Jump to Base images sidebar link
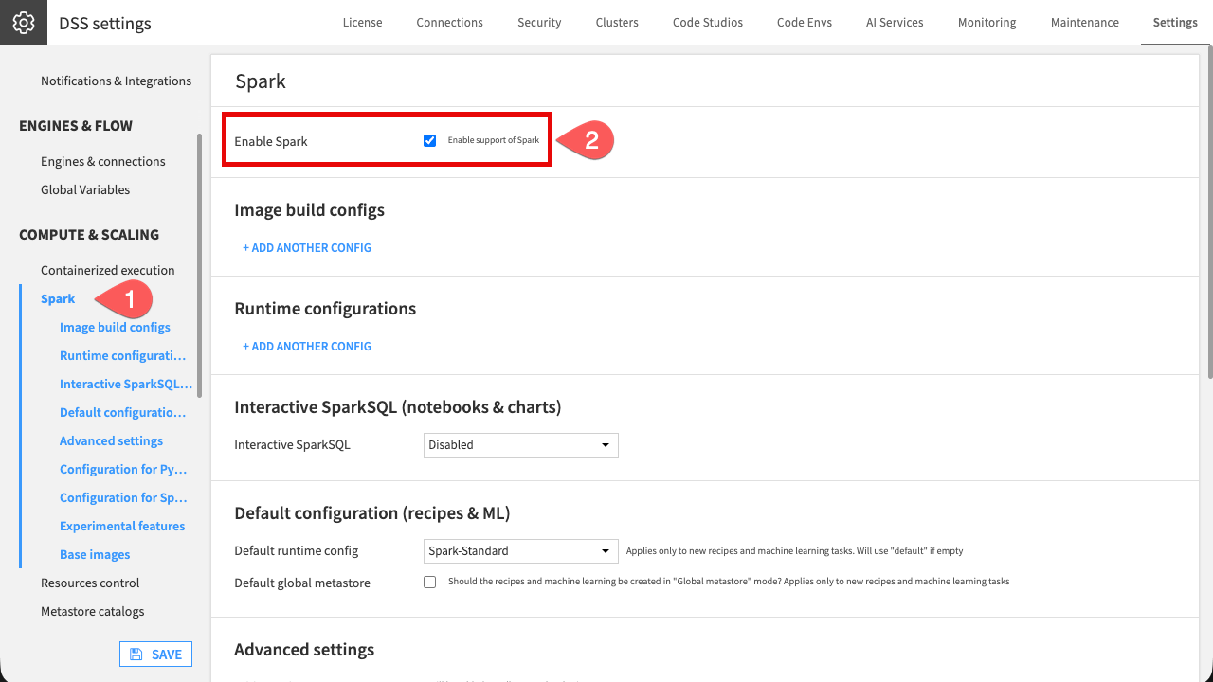Screen dimensions: 1213x682 coord(95,554)
